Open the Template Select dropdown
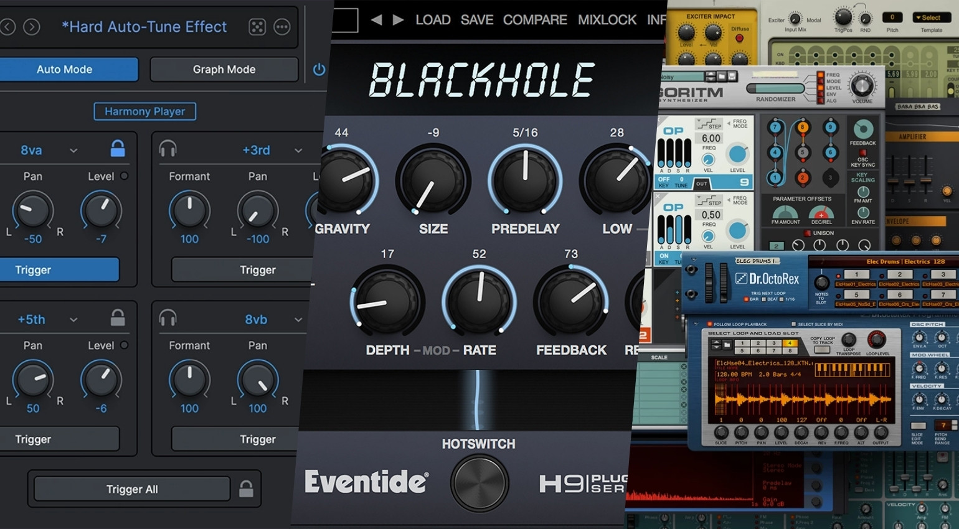 [x=932, y=17]
